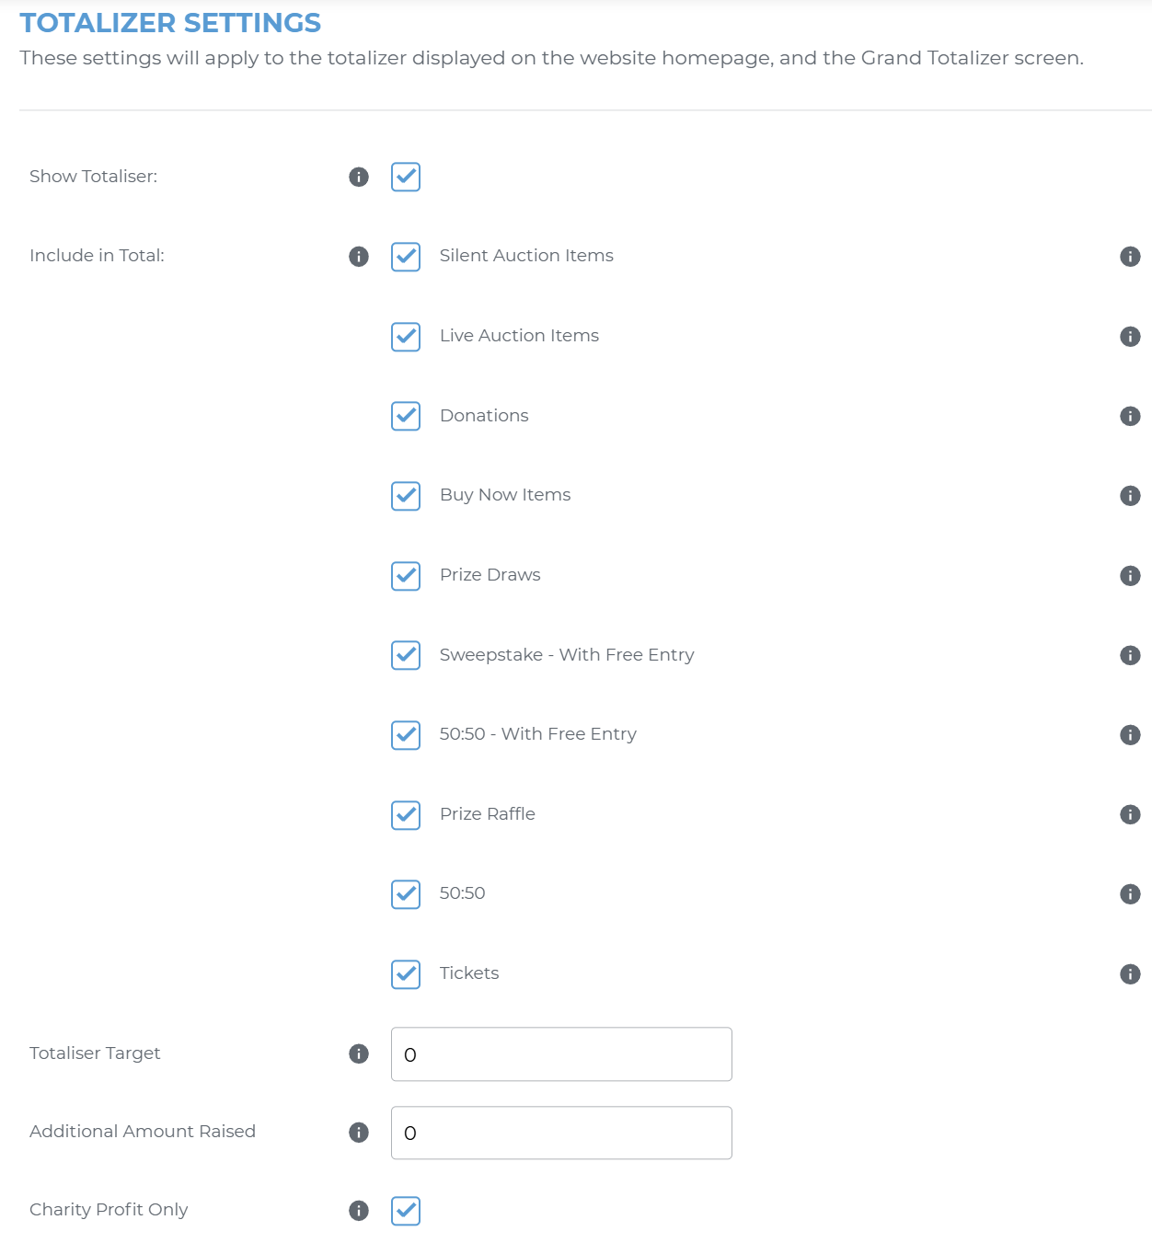Click the info icon beside Totaliser Target
This screenshot has width=1152, height=1243.
click(x=358, y=1054)
